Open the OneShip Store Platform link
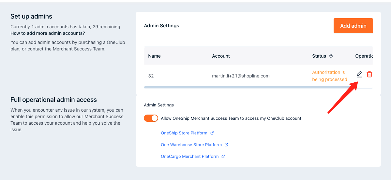The width and height of the screenshot is (391, 180). pyautogui.click(x=184, y=133)
